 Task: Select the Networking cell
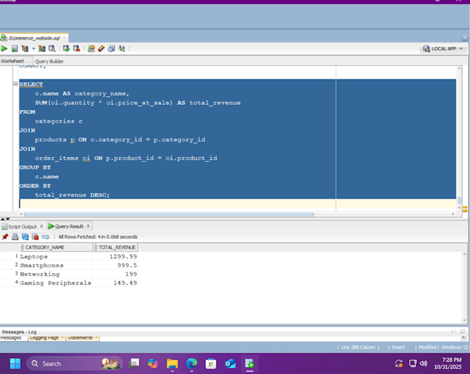tap(56, 274)
